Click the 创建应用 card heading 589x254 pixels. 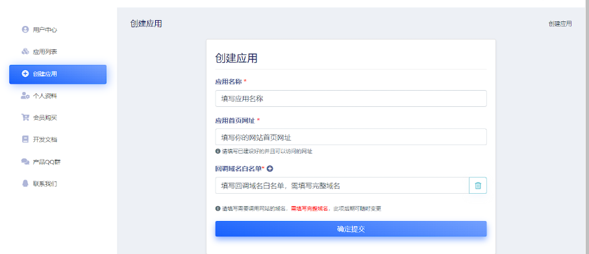(236, 58)
